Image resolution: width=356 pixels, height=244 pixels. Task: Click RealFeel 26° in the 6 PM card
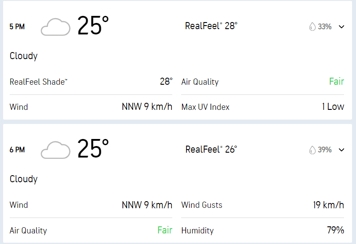tap(211, 149)
